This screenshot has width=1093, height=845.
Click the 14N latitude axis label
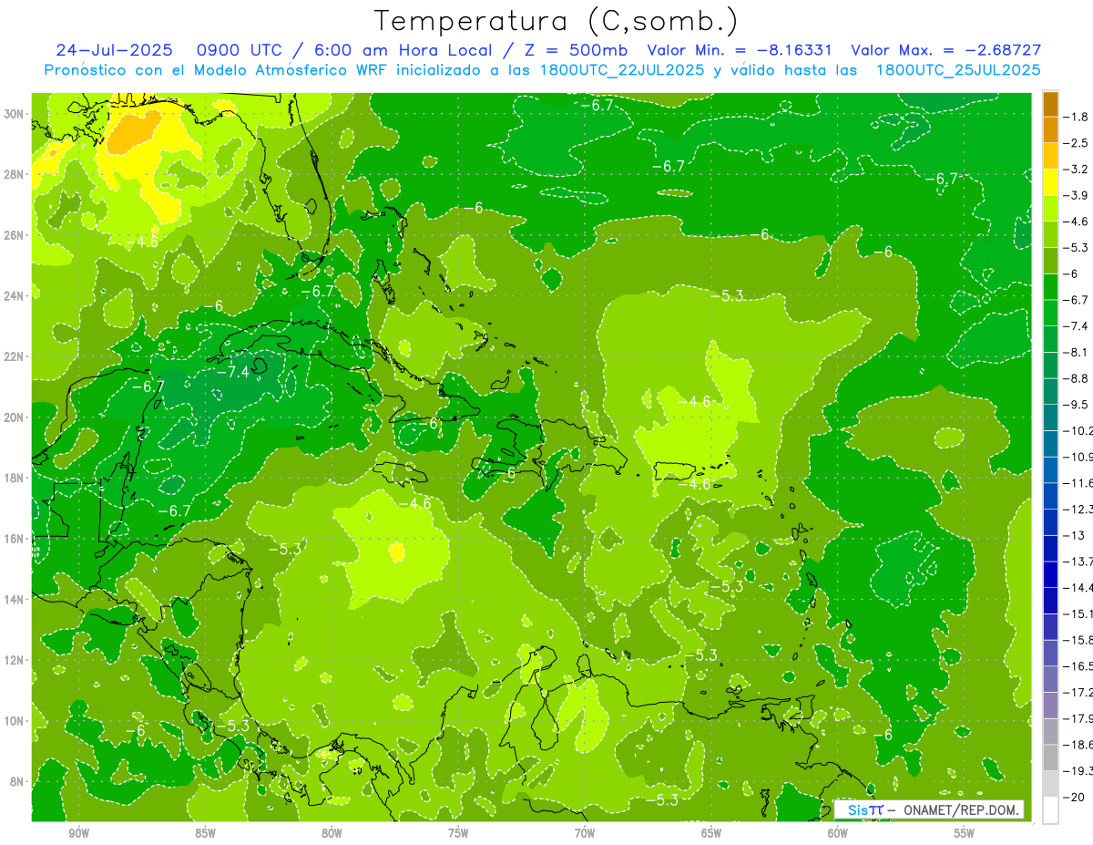[15, 600]
